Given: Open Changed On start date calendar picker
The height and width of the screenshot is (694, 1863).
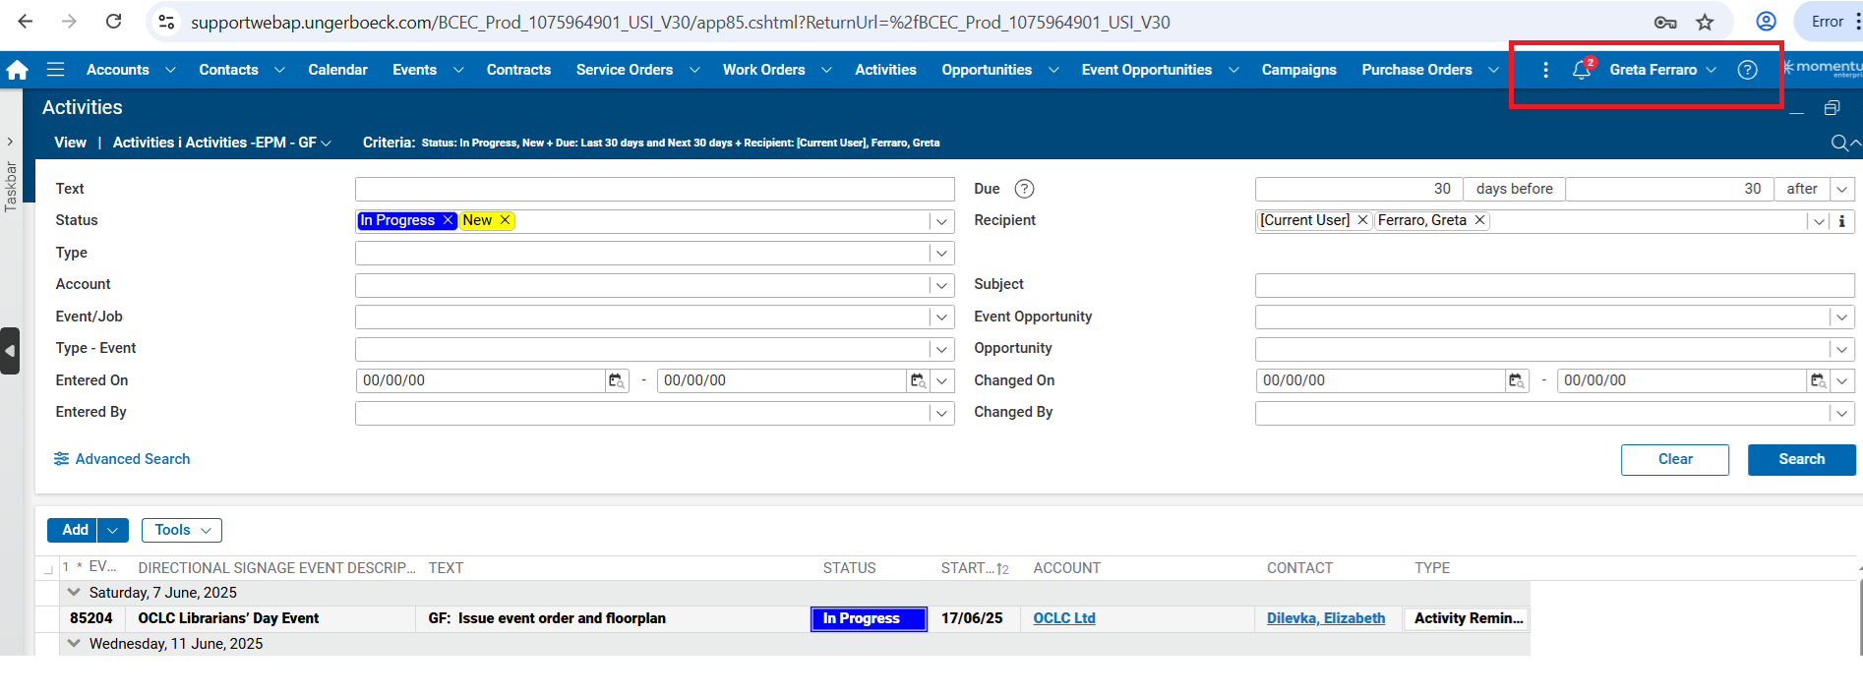Looking at the screenshot, I should pyautogui.click(x=1517, y=380).
